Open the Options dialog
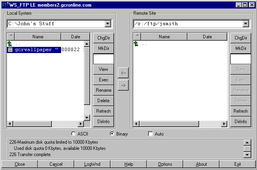The width and height of the screenshot is (257, 170). coord(165,164)
